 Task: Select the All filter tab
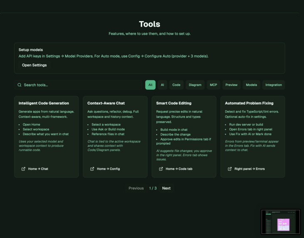150,85
